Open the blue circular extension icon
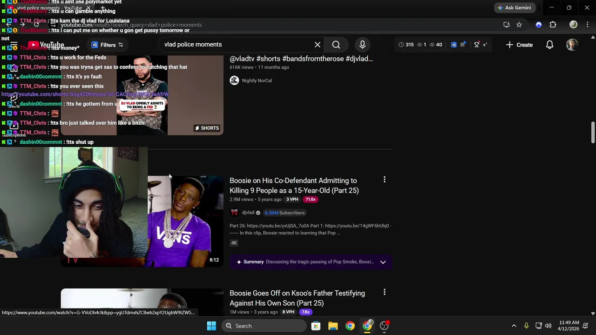The height and width of the screenshot is (335, 596). coord(539,25)
